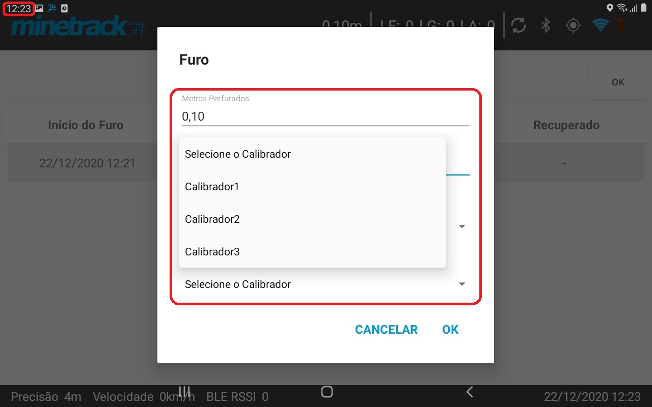Tap the orange battery charging icon

click(620, 25)
